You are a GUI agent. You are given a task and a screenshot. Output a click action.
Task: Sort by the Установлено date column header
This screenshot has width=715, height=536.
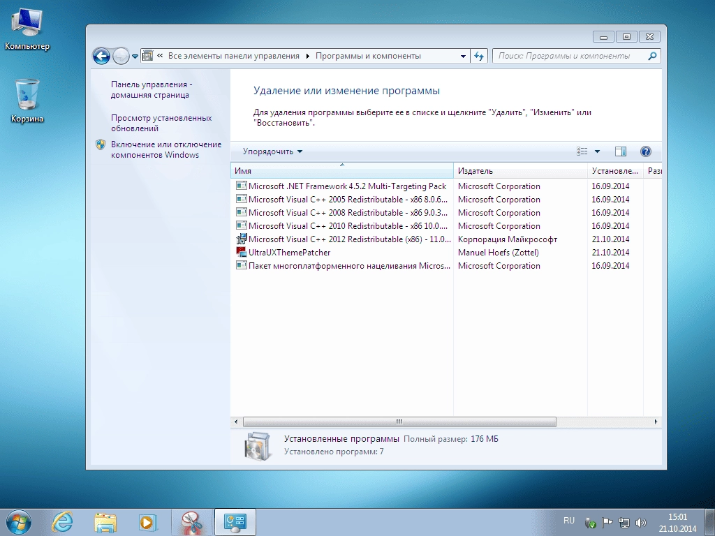[615, 171]
